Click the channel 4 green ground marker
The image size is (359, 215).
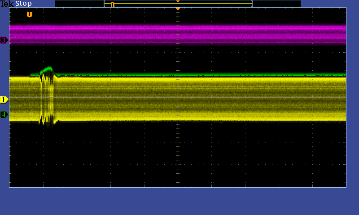coord(4,115)
